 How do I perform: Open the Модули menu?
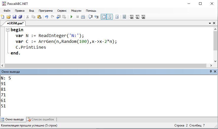(x=76, y=11)
